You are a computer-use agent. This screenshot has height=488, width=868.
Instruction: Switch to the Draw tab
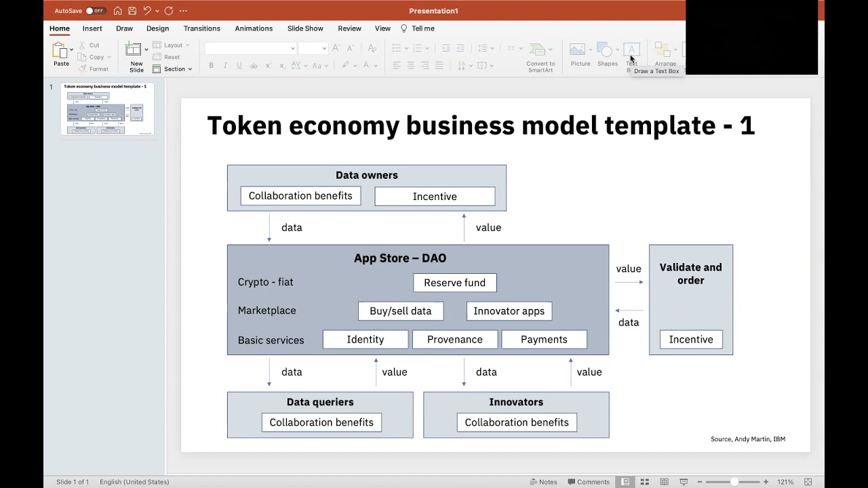[x=124, y=28]
